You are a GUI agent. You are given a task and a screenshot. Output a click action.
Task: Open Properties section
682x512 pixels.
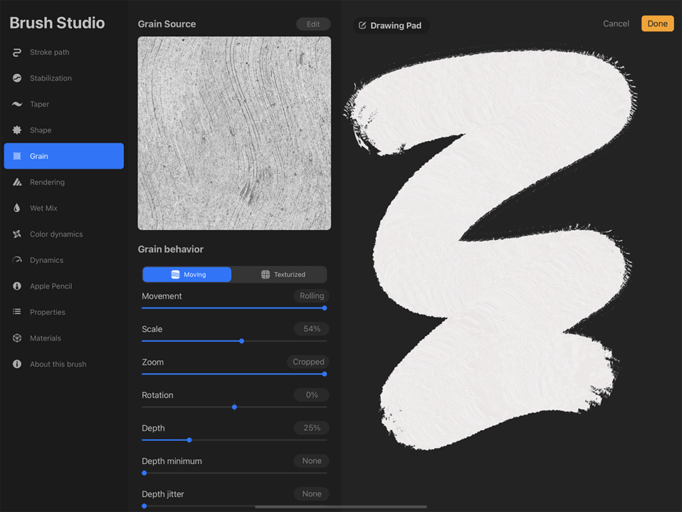click(64, 312)
